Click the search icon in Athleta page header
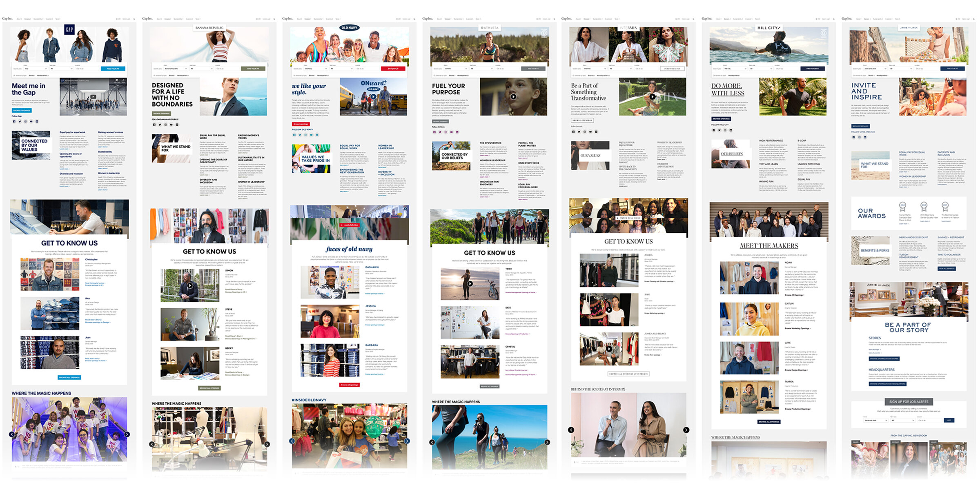The image size is (980, 490). (x=554, y=19)
